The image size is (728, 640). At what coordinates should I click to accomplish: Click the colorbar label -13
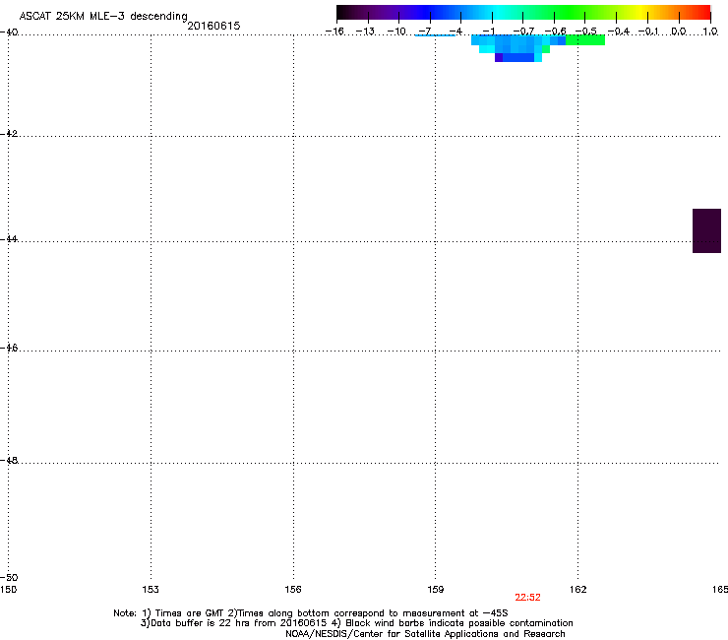click(x=365, y=32)
